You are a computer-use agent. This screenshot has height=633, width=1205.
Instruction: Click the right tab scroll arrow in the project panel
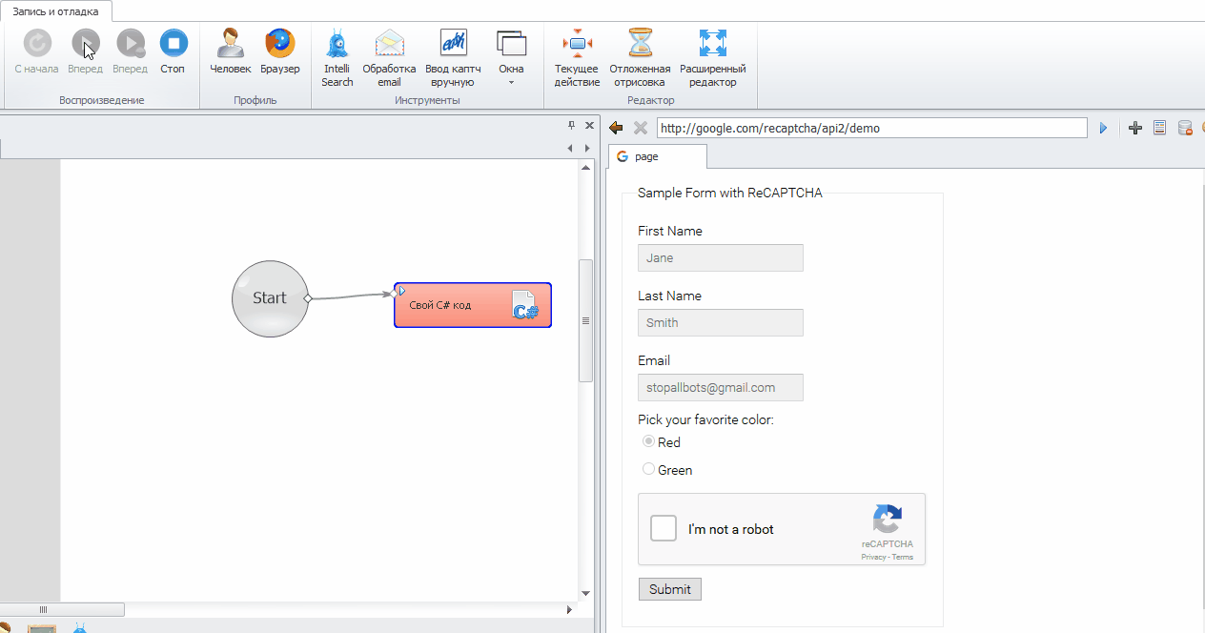[587, 148]
